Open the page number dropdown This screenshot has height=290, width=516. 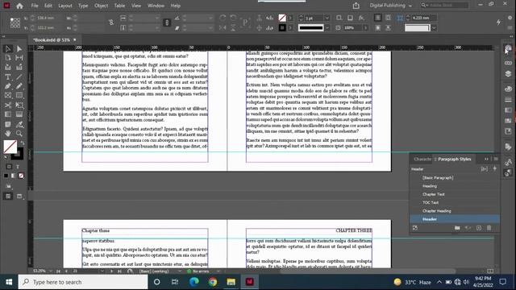click(x=102, y=271)
